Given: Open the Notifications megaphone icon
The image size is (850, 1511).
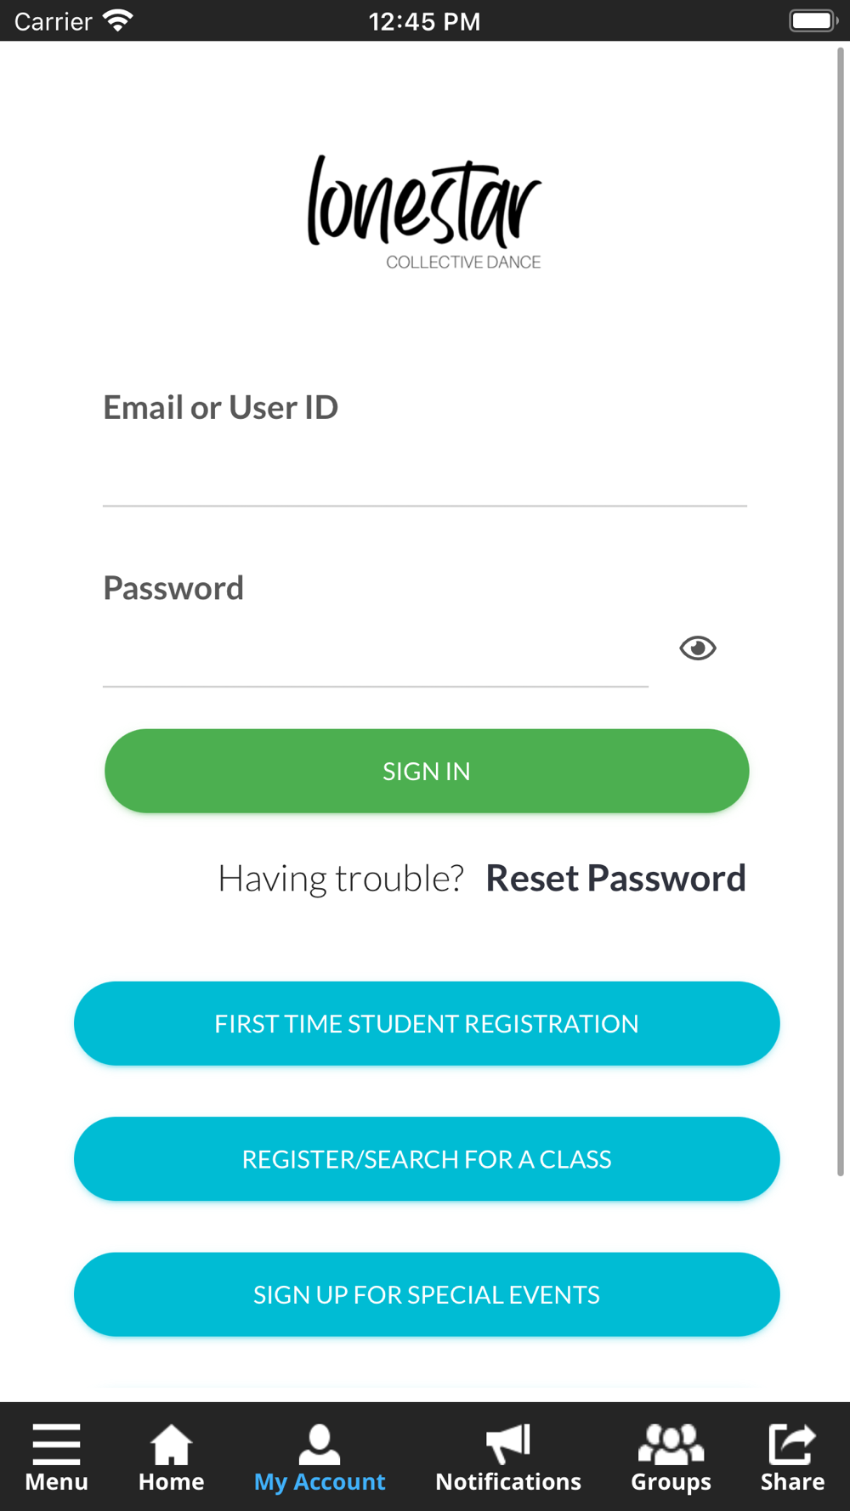Looking at the screenshot, I should coord(508,1444).
